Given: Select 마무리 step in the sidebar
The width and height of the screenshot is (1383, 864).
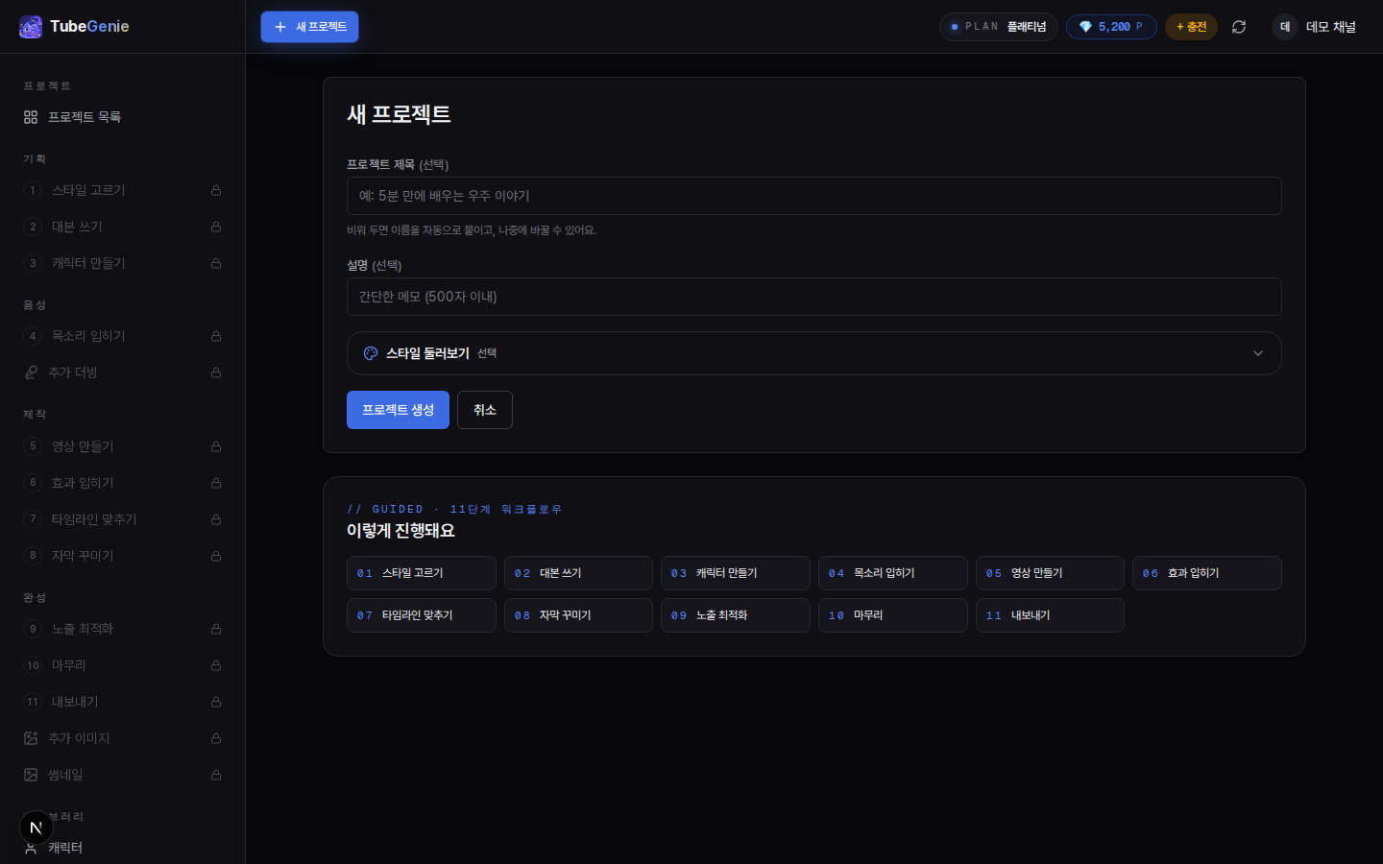Looking at the screenshot, I should 123,665.
